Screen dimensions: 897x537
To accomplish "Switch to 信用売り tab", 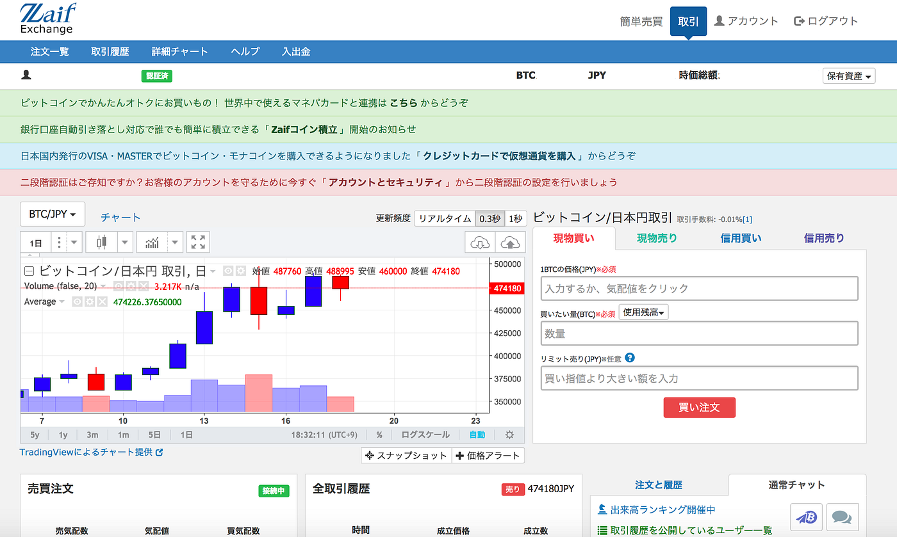I will pos(824,238).
